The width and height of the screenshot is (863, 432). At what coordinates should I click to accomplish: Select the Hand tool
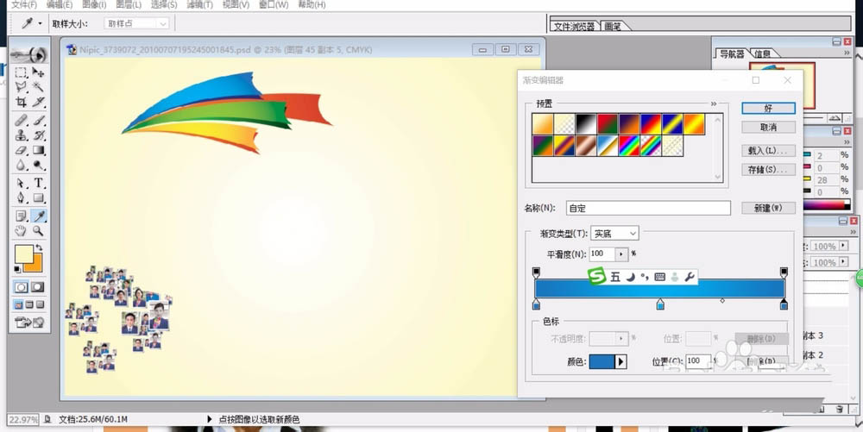21,231
